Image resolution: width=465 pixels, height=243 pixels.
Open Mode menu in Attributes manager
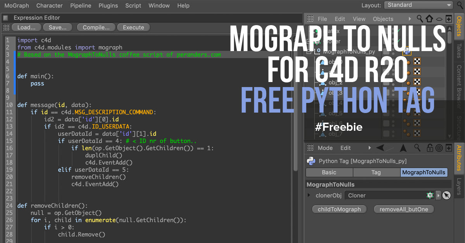pyautogui.click(x=325, y=148)
